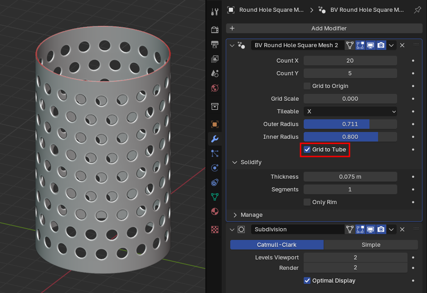
Task: Click the Count Y value field
Action: (350, 73)
